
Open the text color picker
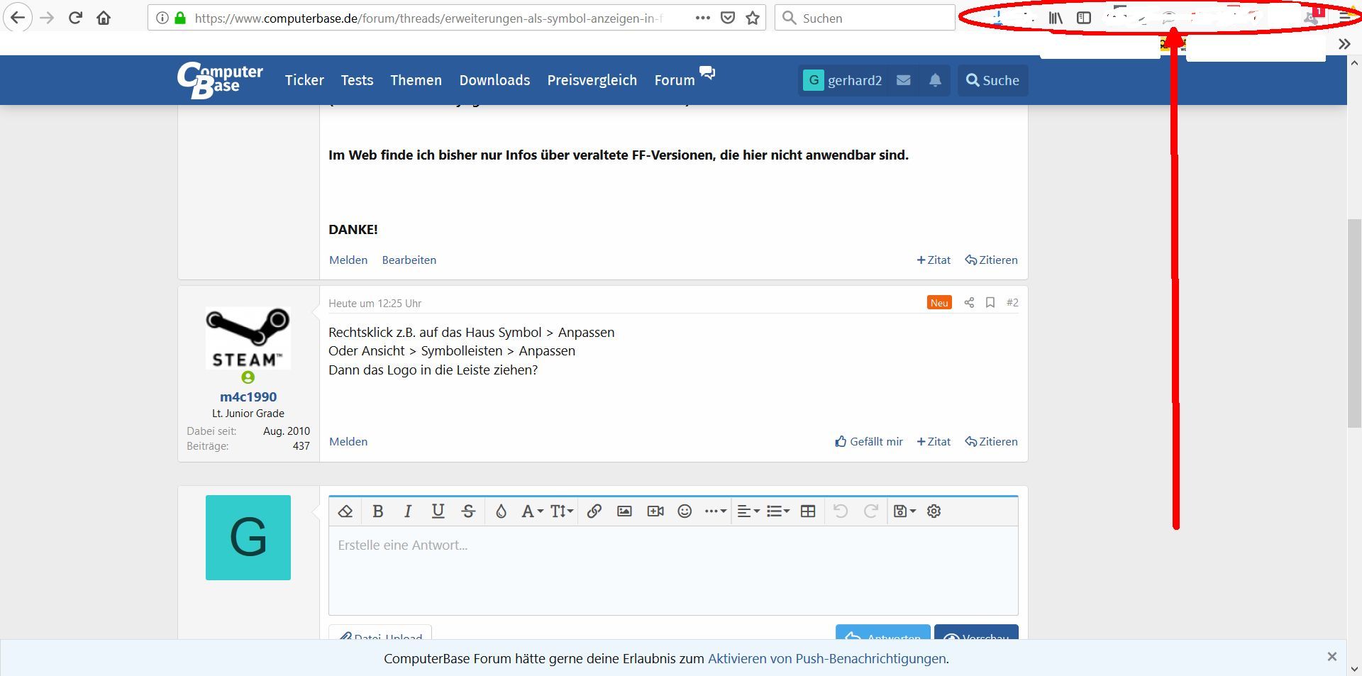click(501, 511)
